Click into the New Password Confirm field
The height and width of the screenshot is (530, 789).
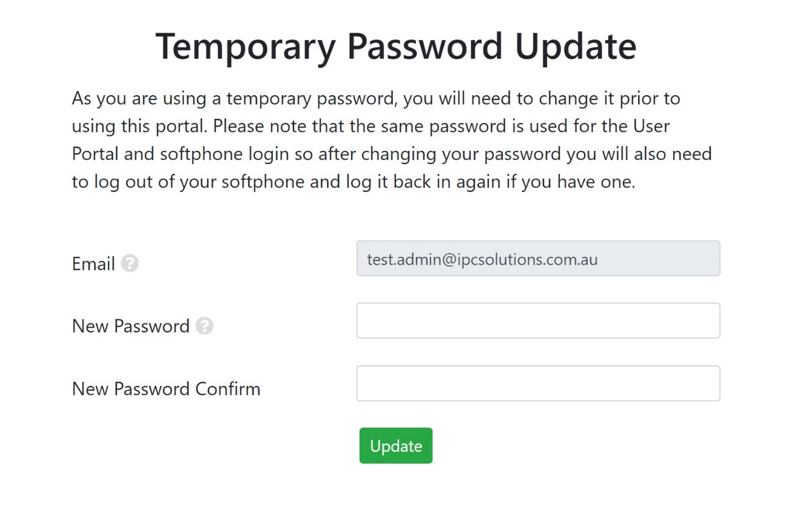pos(538,383)
